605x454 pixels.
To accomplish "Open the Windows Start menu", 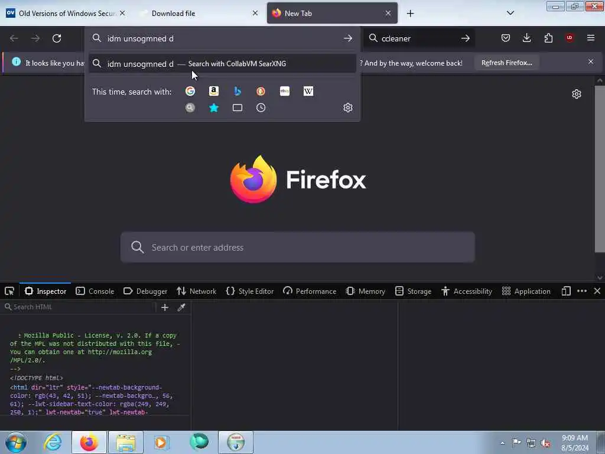I will tap(16, 442).
